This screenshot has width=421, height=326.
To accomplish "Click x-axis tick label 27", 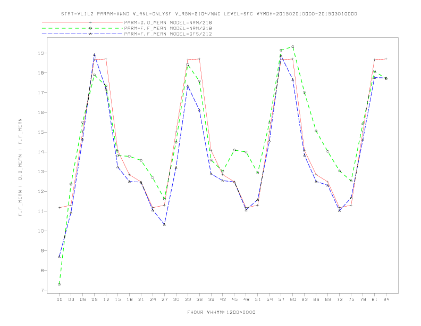I will coord(164,299).
